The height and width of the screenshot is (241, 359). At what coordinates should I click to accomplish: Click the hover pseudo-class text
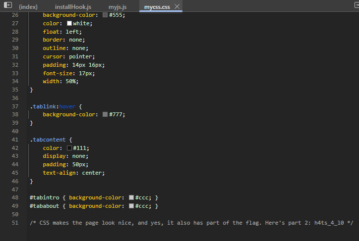(67, 106)
